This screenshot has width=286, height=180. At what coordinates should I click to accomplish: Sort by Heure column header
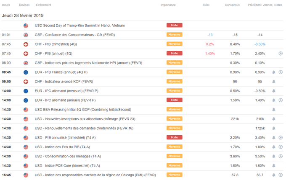[6, 5]
